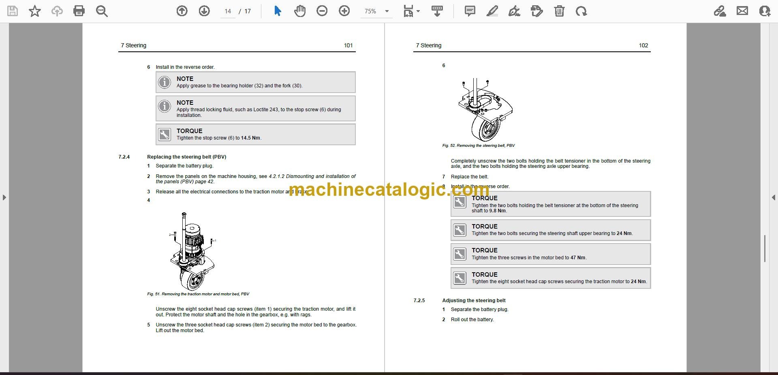Send the file by email
778x375 pixels.
742,11
